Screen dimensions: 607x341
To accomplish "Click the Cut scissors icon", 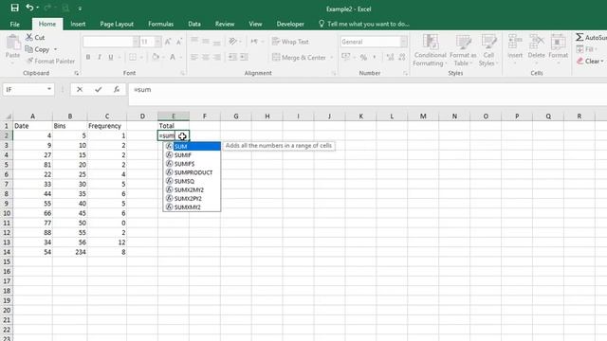I will [29, 37].
